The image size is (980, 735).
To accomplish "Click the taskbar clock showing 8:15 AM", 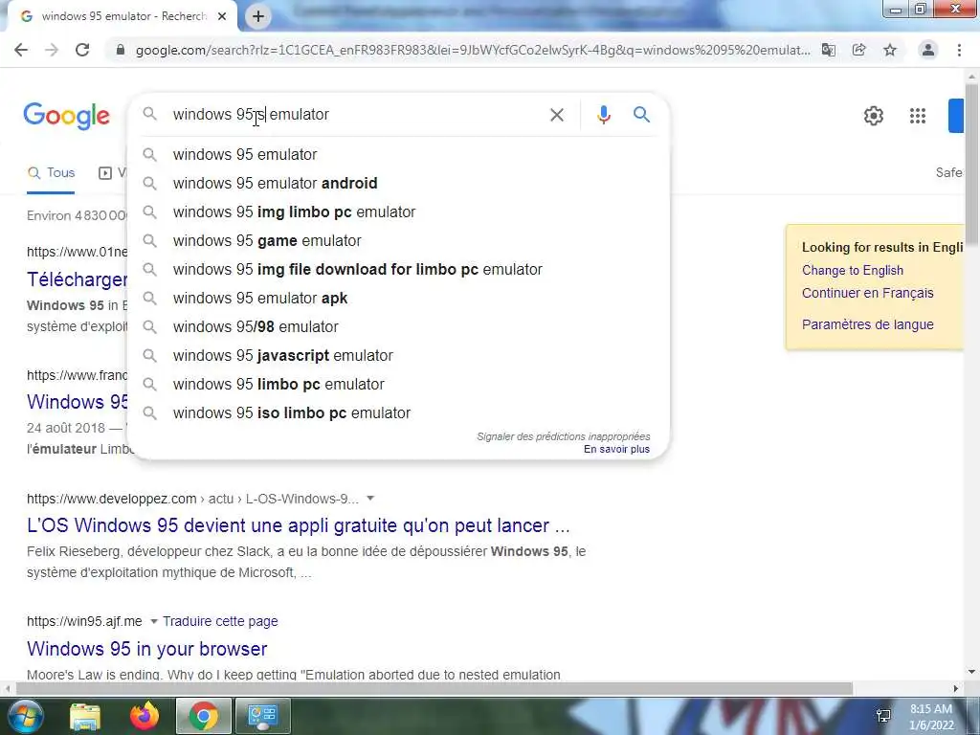I will 931,717.
